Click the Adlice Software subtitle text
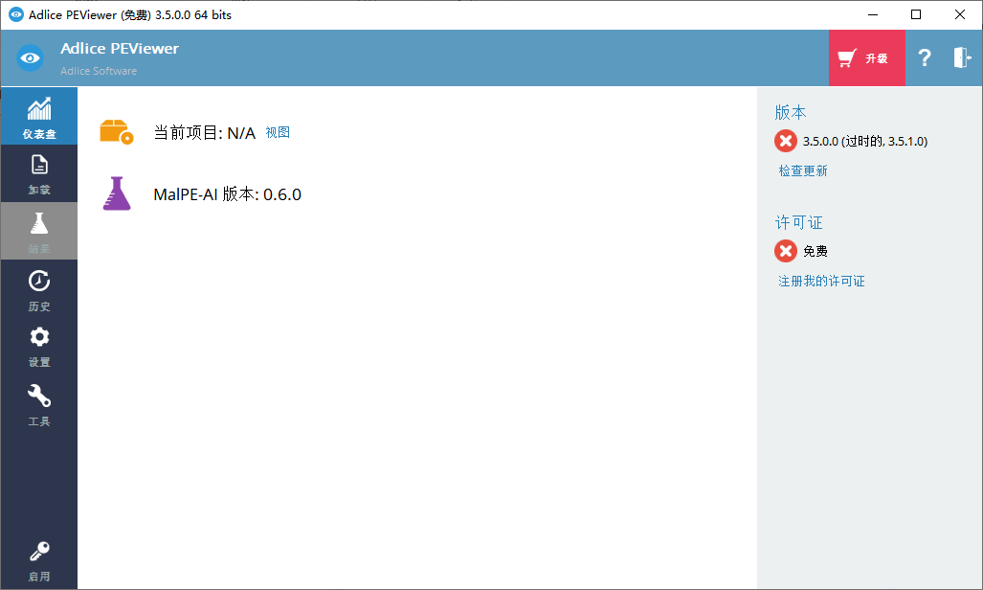Screen dimensions: 983x590 click(x=99, y=71)
